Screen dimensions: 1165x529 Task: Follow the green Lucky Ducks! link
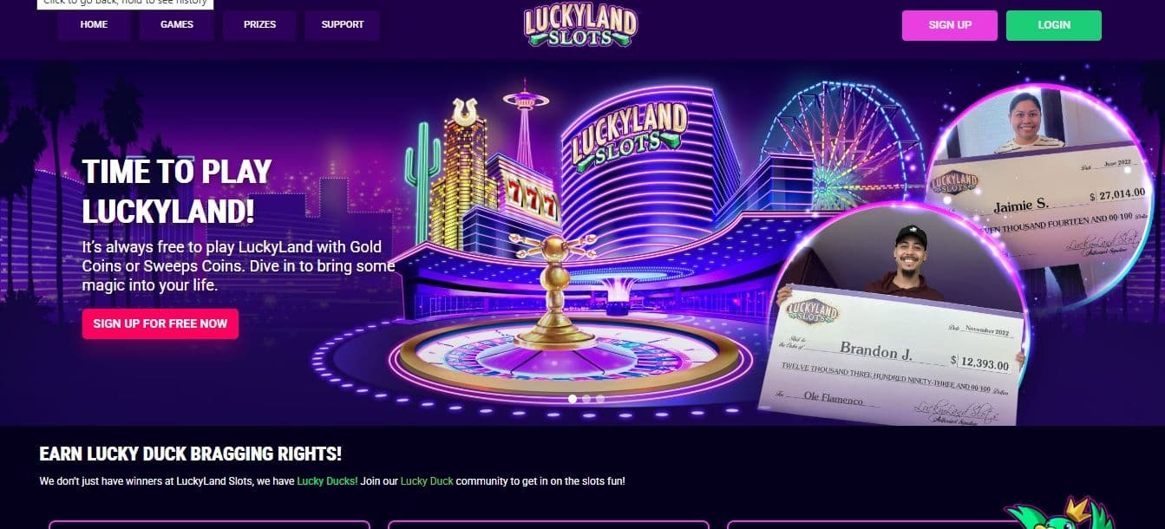[x=327, y=480]
